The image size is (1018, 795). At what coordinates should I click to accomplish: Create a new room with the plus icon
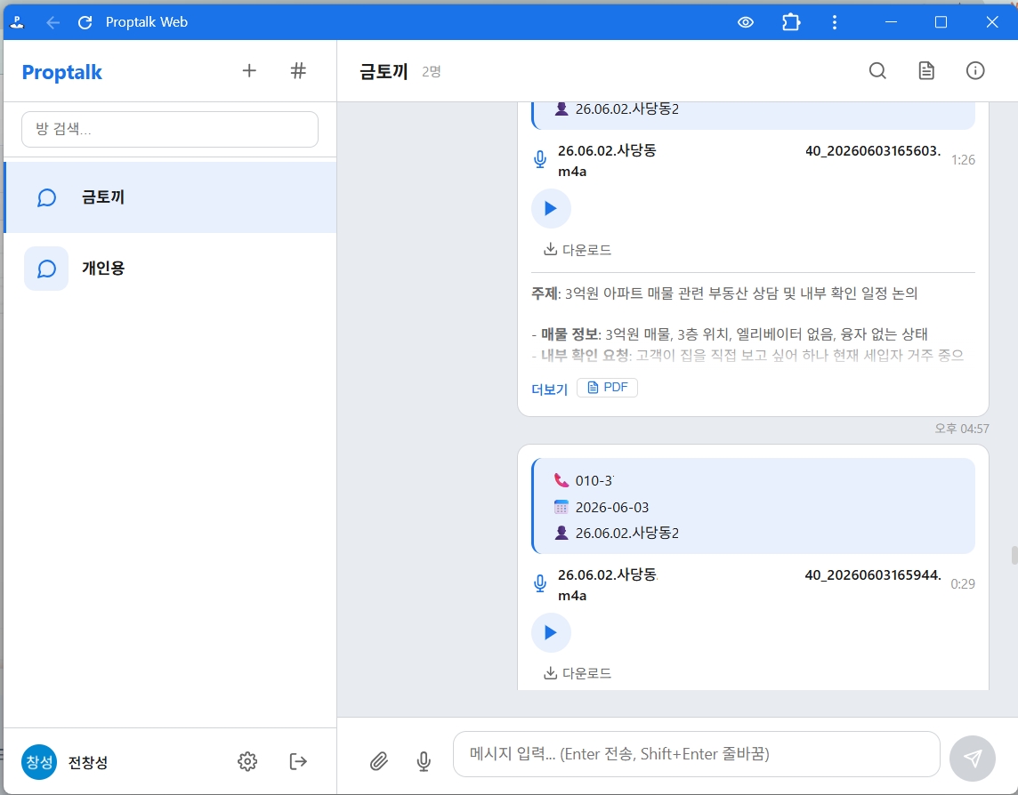(x=249, y=71)
